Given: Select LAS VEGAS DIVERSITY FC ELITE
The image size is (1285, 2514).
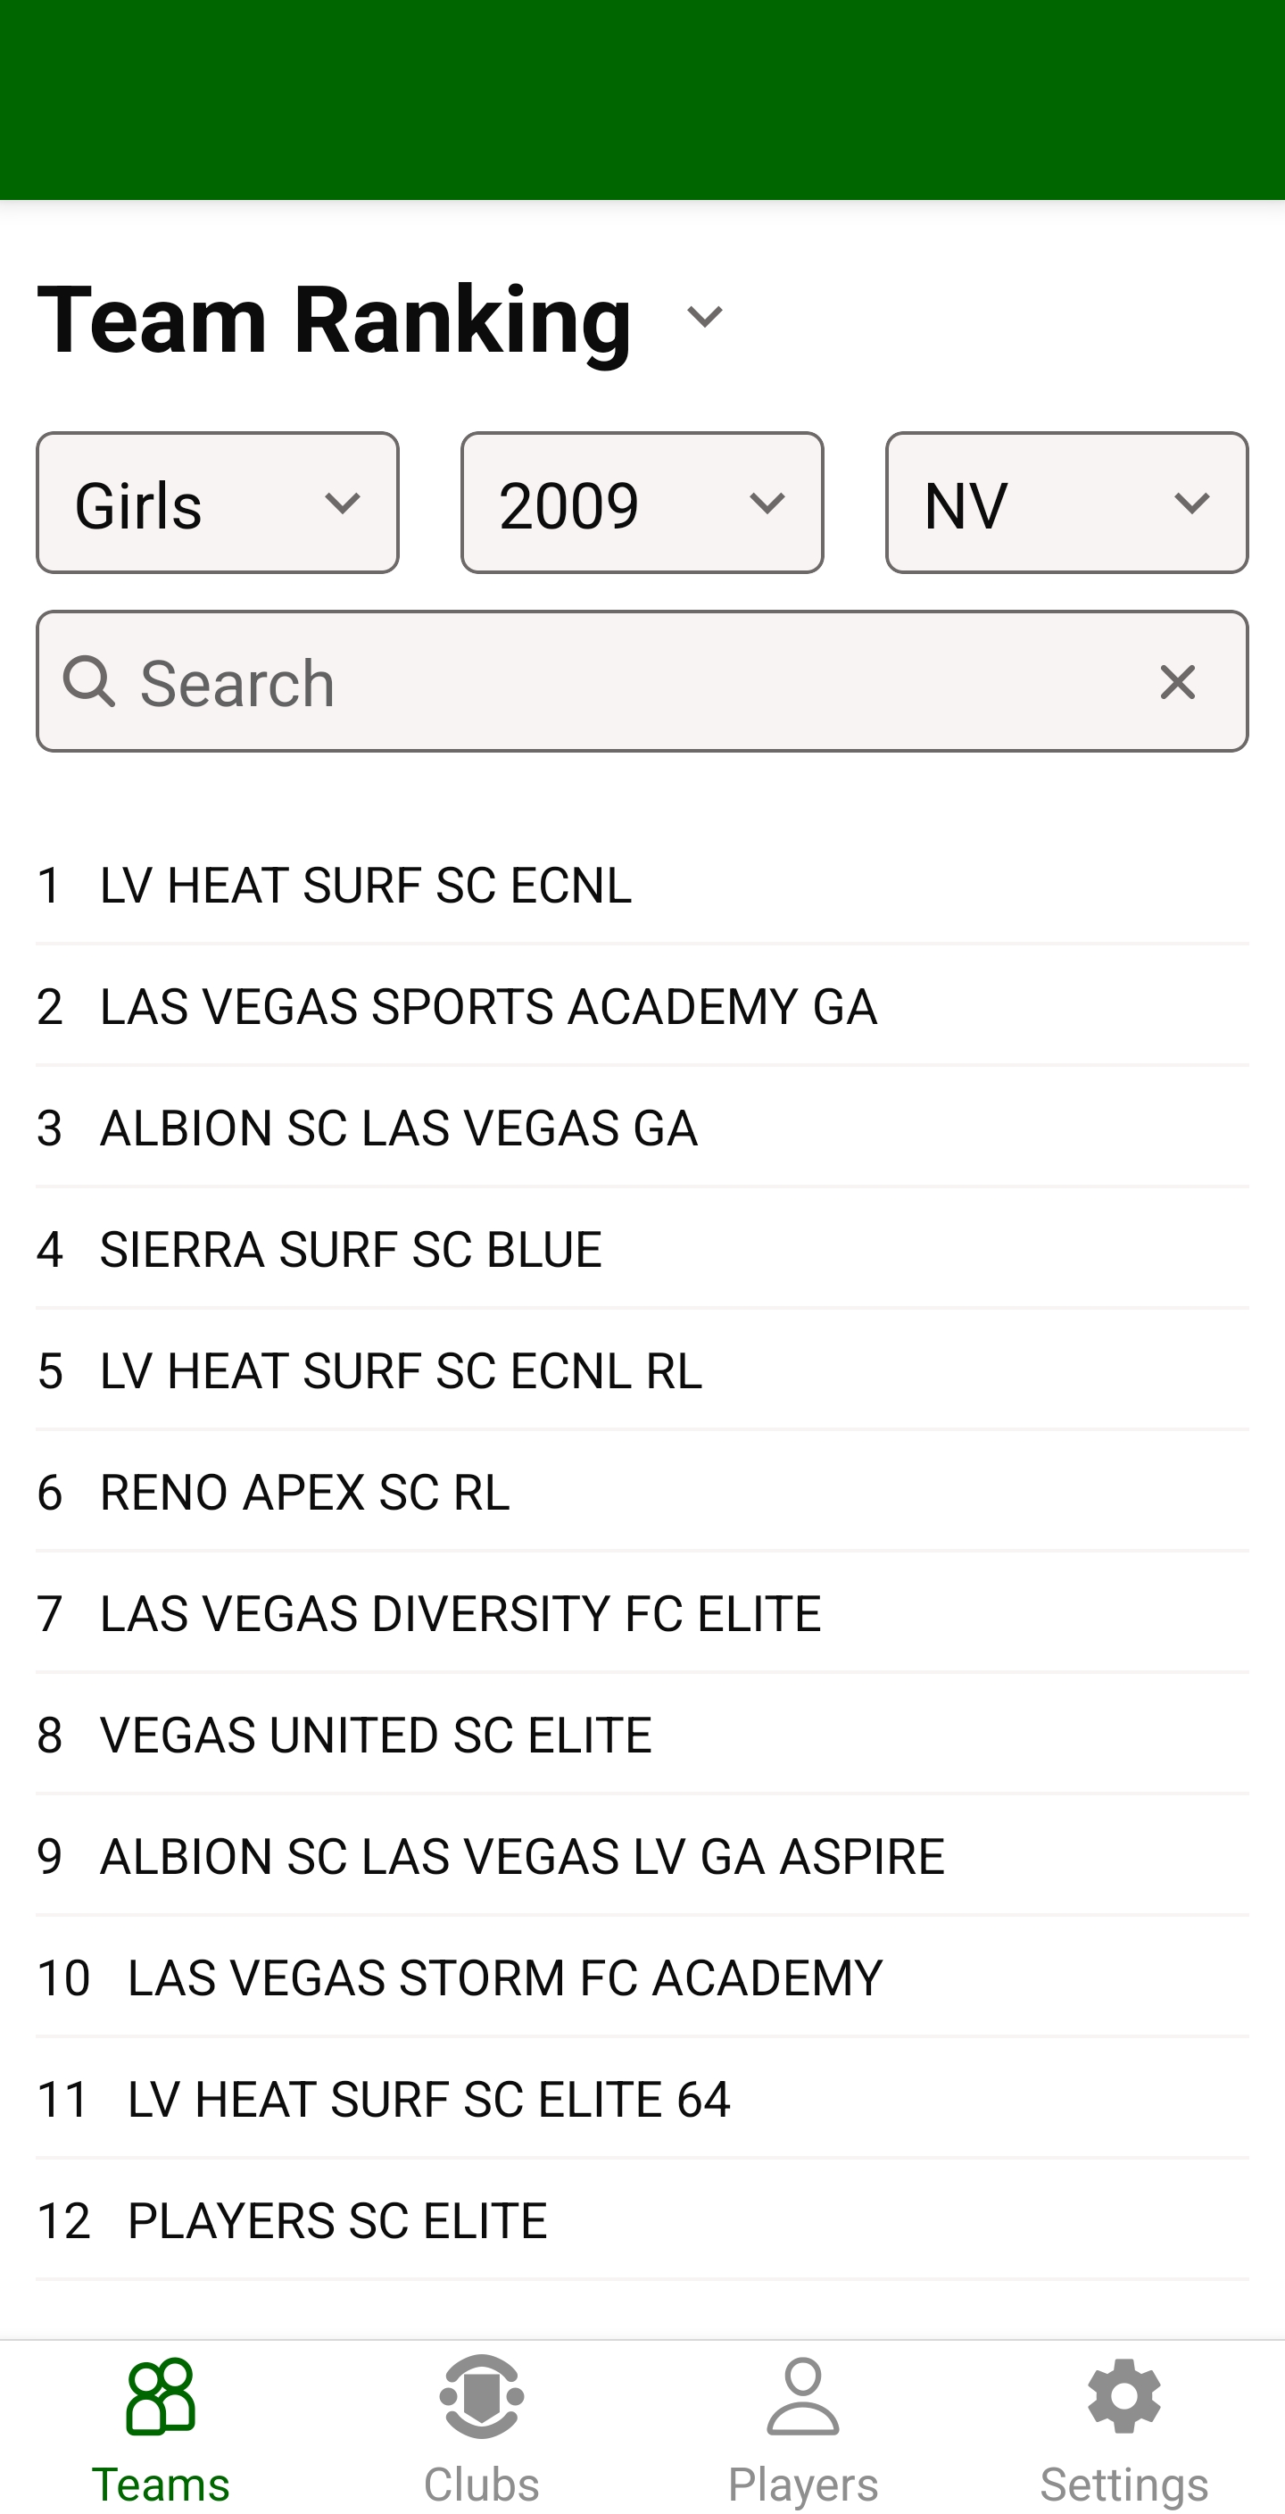Looking at the screenshot, I should (x=460, y=1614).
